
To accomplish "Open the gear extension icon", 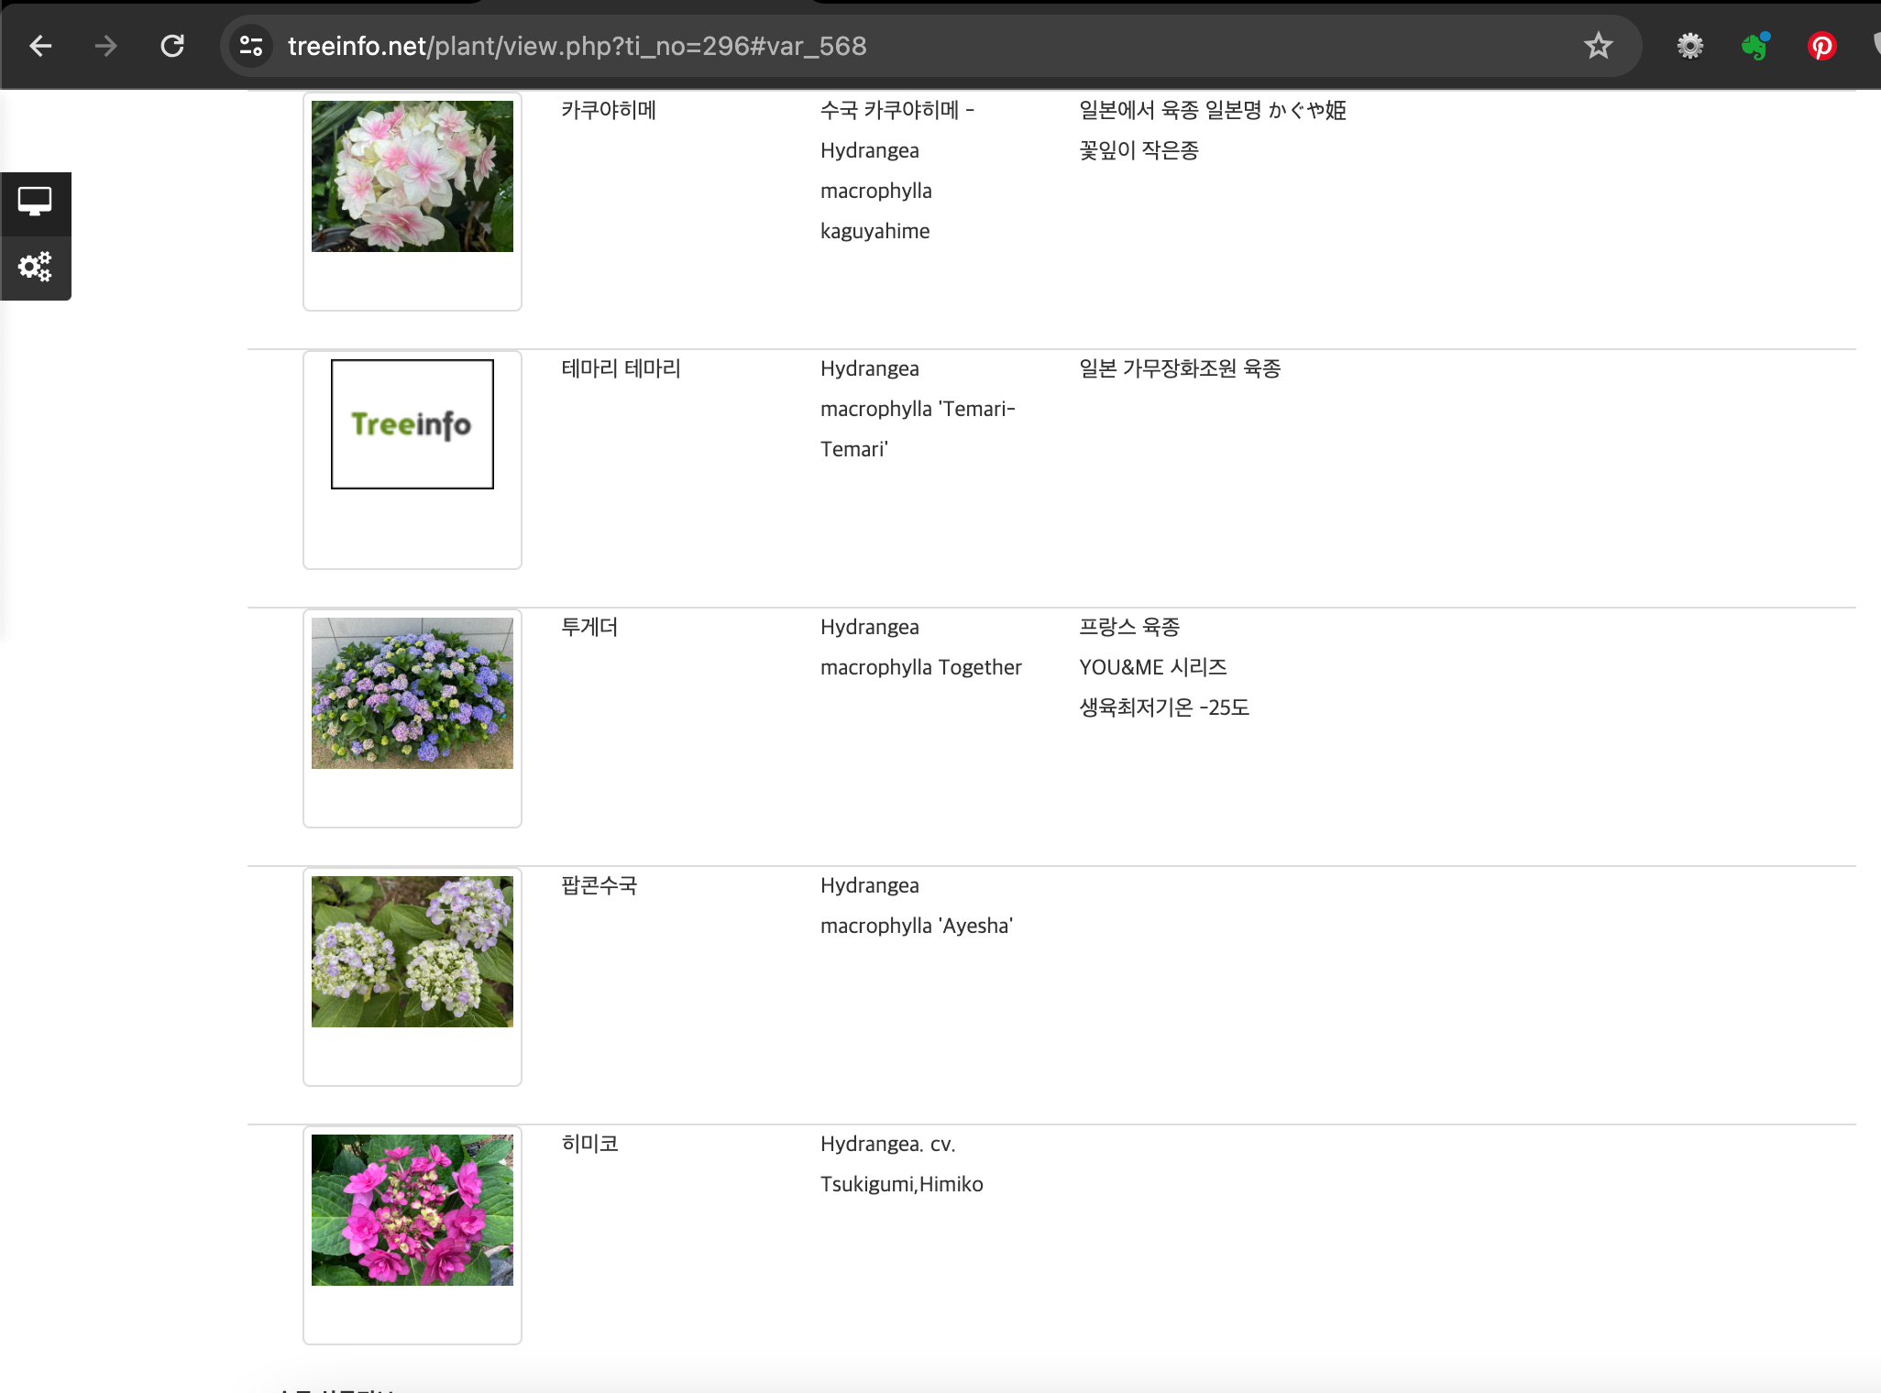I will click(x=1689, y=46).
